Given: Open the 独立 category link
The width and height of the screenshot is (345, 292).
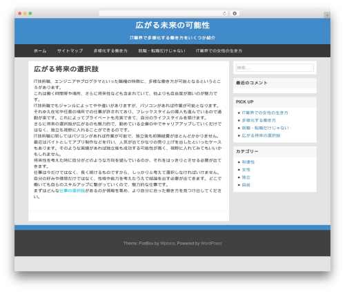Looking at the screenshot, I should point(246,177).
